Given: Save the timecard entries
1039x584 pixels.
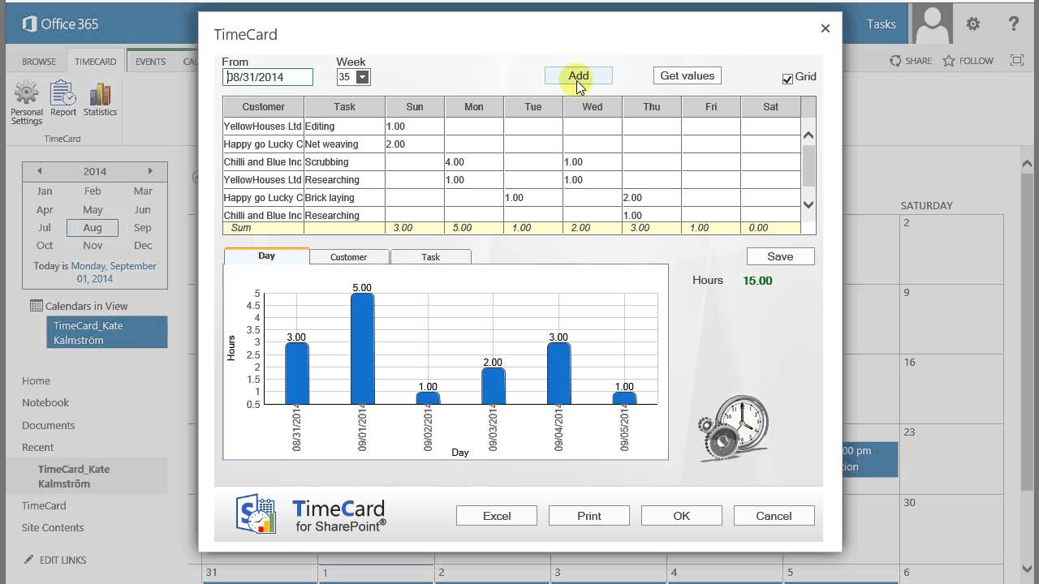Looking at the screenshot, I should 780,256.
